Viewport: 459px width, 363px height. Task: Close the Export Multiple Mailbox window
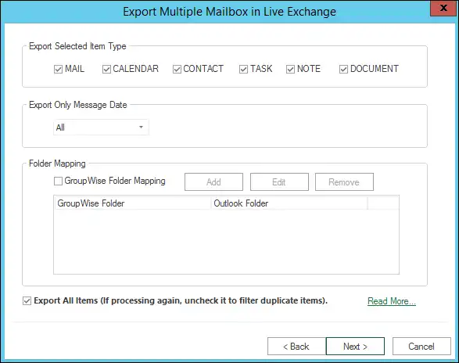click(444, 8)
